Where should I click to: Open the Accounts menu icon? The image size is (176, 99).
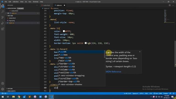tap(2, 83)
